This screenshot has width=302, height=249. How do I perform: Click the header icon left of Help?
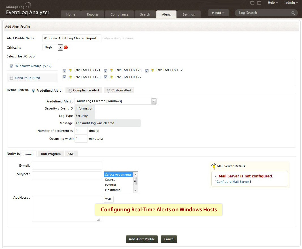point(259,3)
